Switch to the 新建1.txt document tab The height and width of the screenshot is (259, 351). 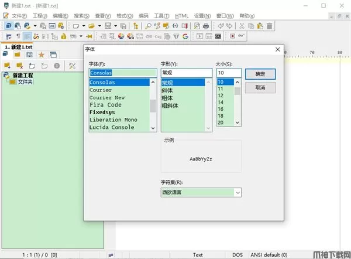tap(19, 46)
